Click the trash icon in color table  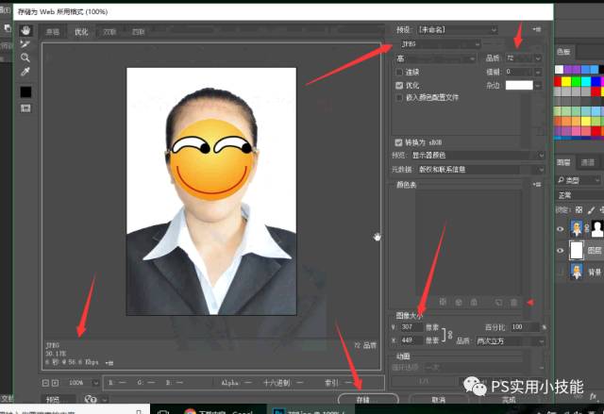tap(513, 303)
